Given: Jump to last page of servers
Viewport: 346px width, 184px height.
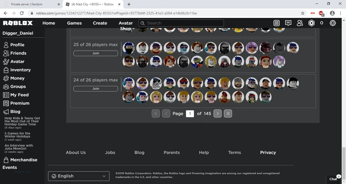Looking at the screenshot, I should pyautogui.click(x=228, y=114).
